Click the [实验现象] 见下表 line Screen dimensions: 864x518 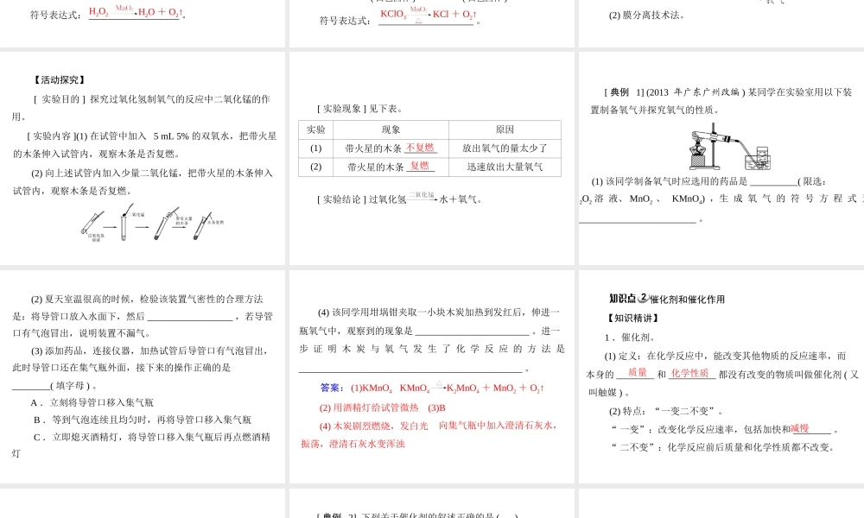pyautogui.click(x=359, y=109)
